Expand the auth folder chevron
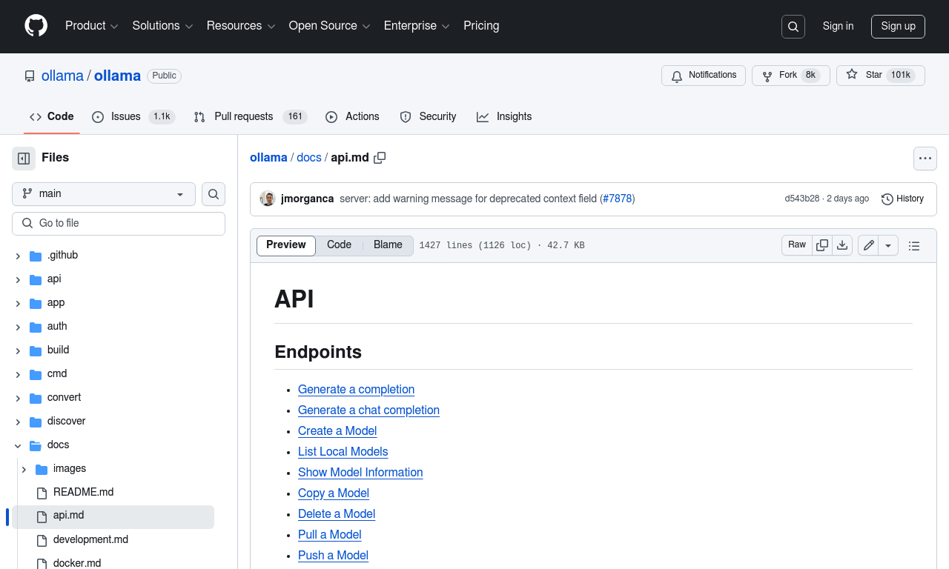This screenshot has height=569, width=949. [x=18, y=327]
